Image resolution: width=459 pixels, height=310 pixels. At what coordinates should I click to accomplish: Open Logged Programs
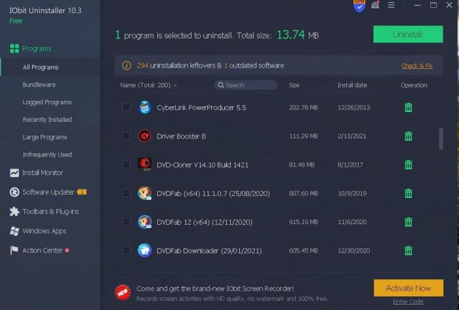click(47, 102)
